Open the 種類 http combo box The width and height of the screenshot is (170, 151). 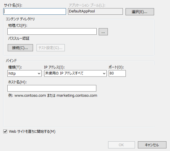pyautogui.click(x=24, y=74)
